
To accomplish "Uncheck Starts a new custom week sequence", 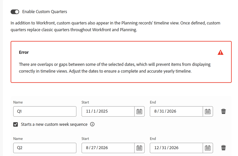I will pos(16,125).
